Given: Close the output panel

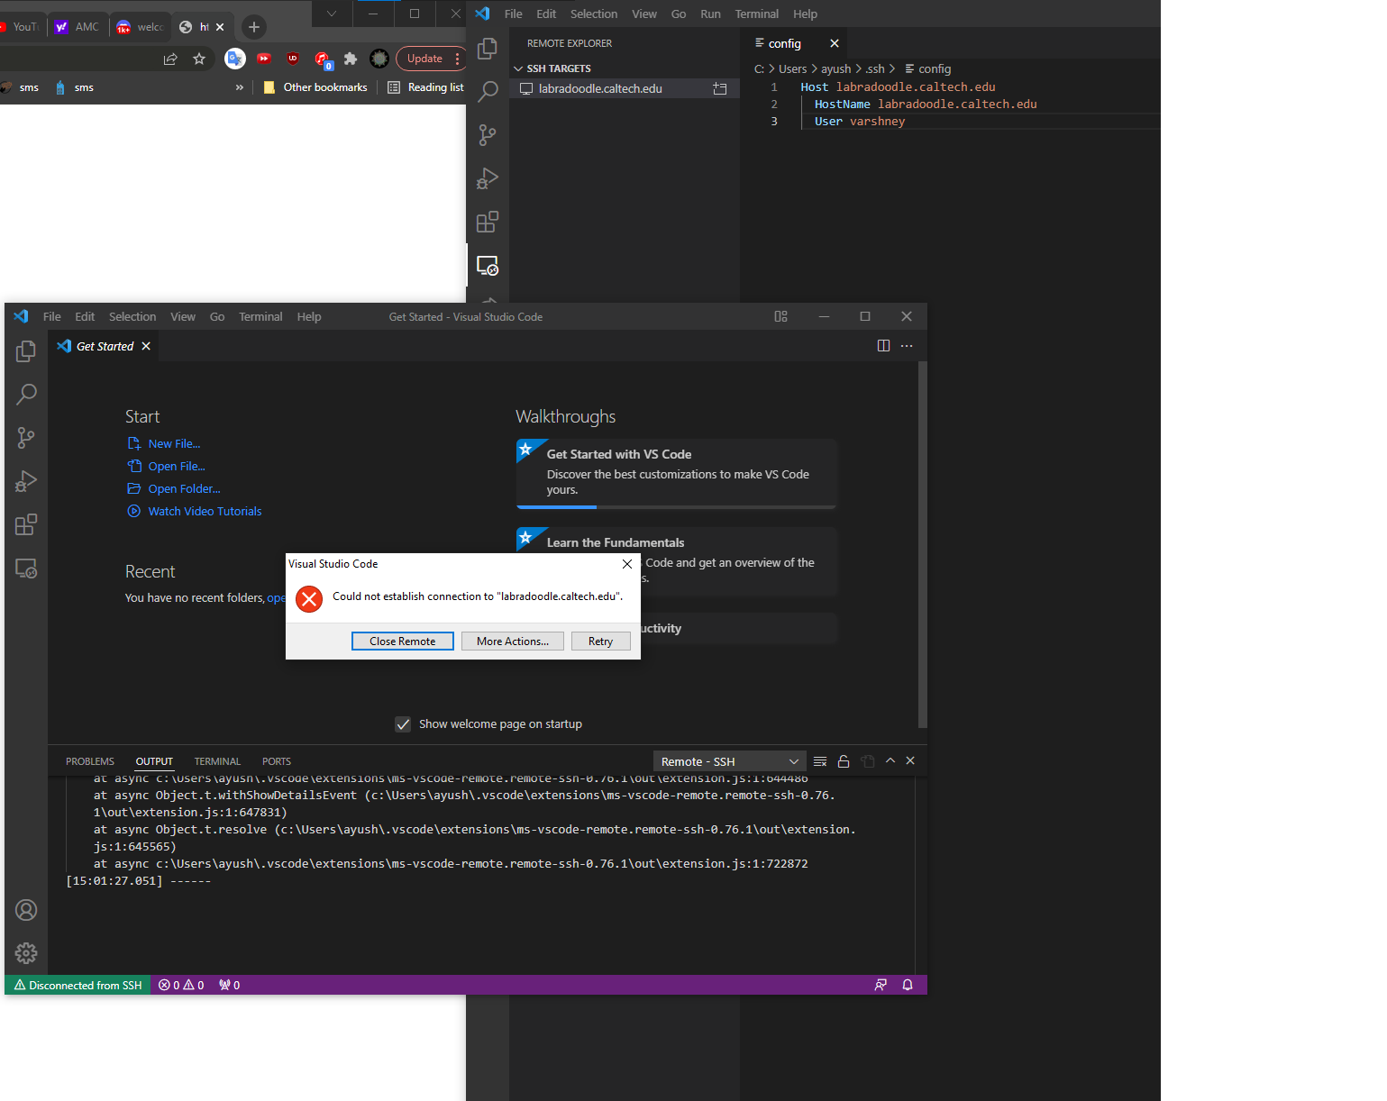Looking at the screenshot, I should tap(910, 760).
